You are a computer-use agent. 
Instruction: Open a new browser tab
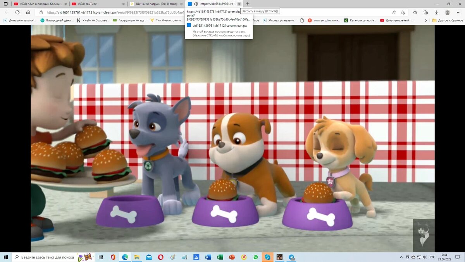pos(248,4)
